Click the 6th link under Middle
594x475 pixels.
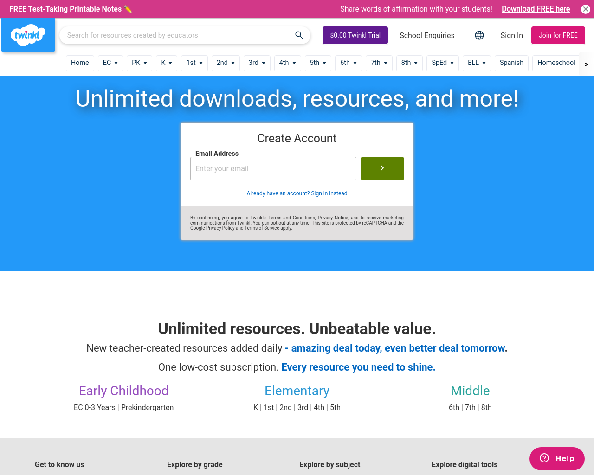[x=454, y=407]
